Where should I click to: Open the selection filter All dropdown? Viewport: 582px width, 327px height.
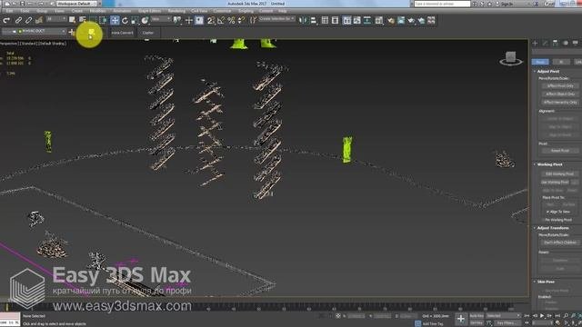pos(56,19)
